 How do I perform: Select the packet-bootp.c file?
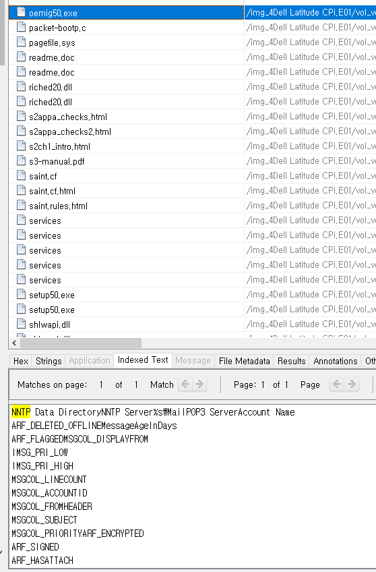(57, 28)
